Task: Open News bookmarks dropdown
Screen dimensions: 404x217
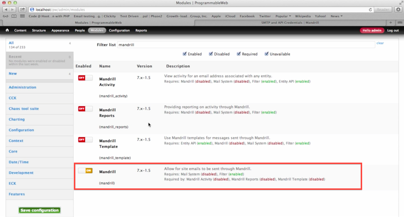Action: pos(337,16)
